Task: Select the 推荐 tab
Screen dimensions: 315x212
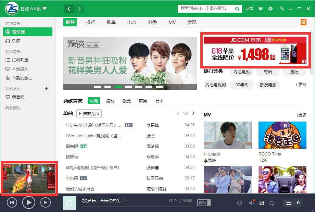Action: click(70, 22)
